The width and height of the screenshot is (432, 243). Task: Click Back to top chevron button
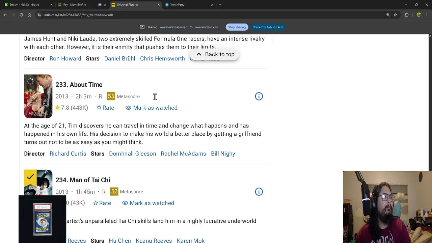pos(215,54)
